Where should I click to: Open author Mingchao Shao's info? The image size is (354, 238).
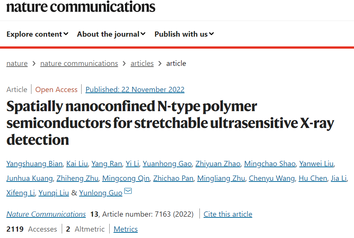(270, 164)
